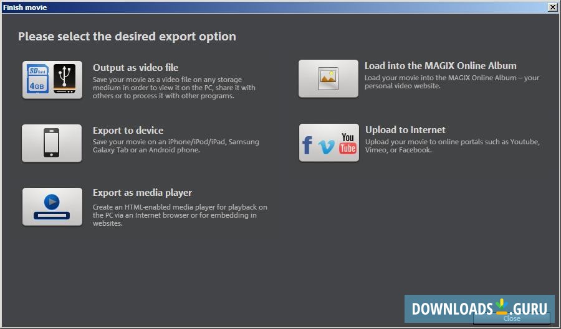Select the Output as video file heading
The height and width of the screenshot is (329, 561).
click(x=136, y=67)
